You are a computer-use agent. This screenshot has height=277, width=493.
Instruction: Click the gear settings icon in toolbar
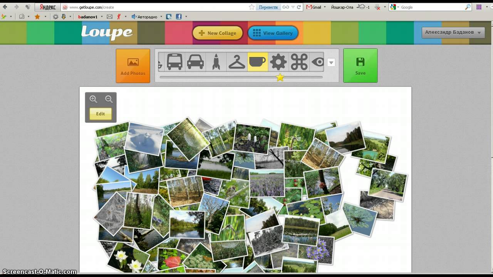pyautogui.click(x=55, y=17)
